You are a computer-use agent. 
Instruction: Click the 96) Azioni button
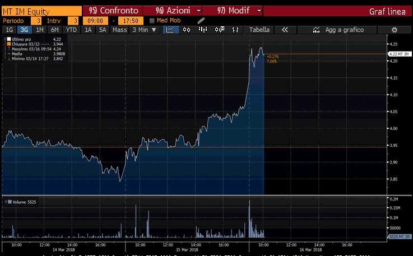[173, 11]
